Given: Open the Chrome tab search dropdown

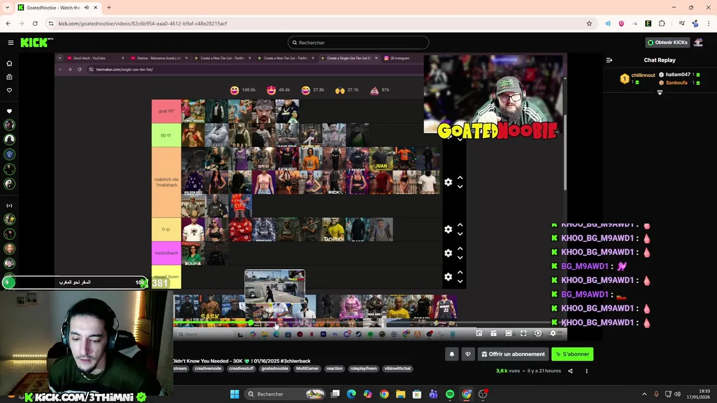Looking at the screenshot, I should tap(7, 8).
